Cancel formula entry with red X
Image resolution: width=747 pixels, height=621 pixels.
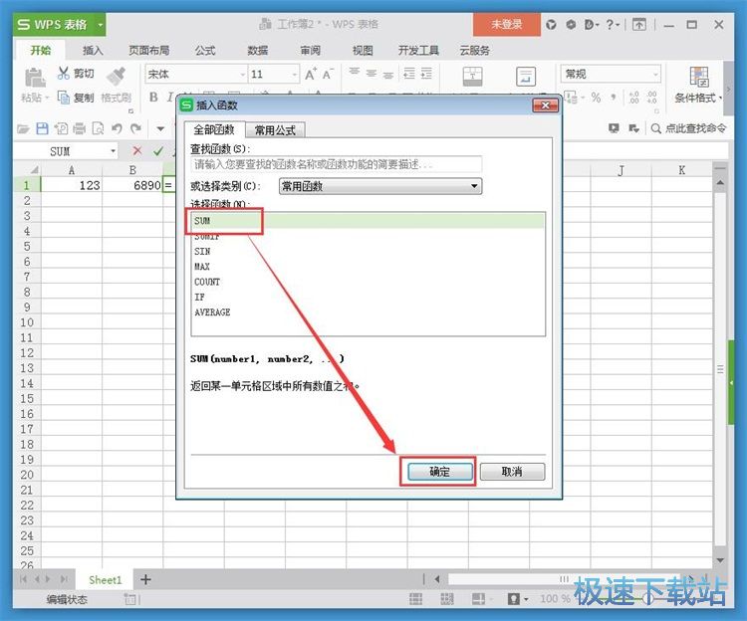137,151
